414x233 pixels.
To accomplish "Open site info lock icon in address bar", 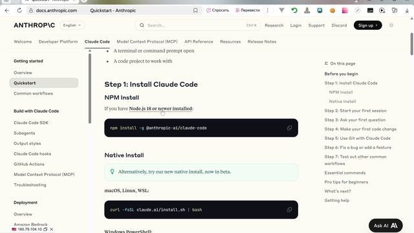I will (31, 10).
